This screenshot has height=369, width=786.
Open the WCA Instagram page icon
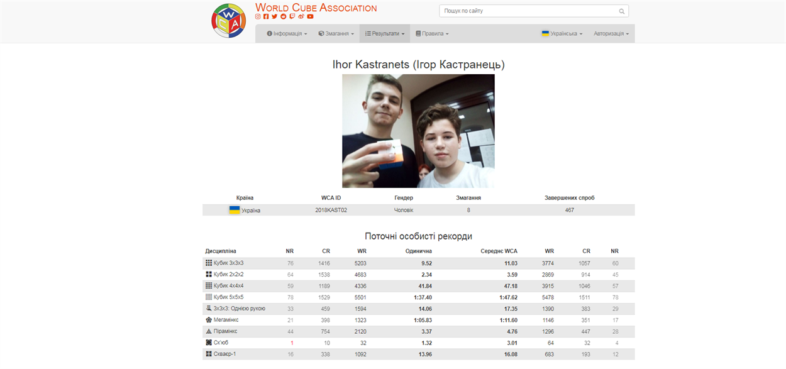pyautogui.click(x=258, y=16)
